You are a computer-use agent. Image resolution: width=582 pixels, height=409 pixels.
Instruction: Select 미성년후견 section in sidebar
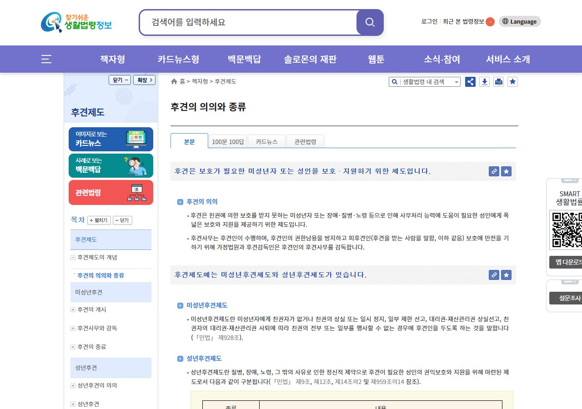(x=111, y=292)
